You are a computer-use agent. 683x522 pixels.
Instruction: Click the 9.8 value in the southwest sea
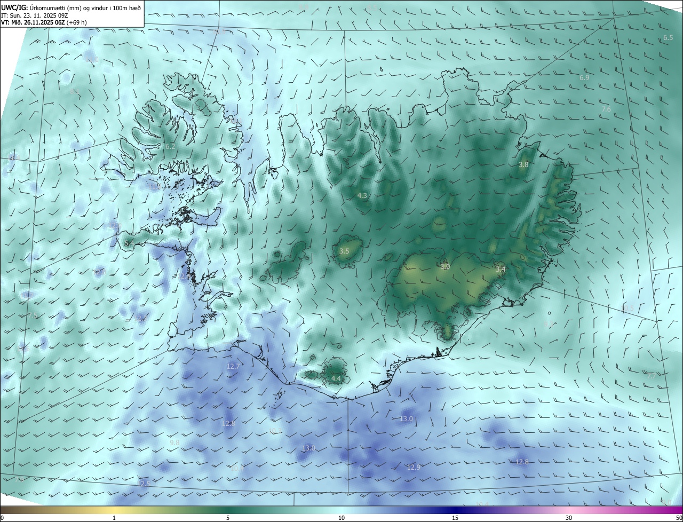pyautogui.click(x=174, y=443)
